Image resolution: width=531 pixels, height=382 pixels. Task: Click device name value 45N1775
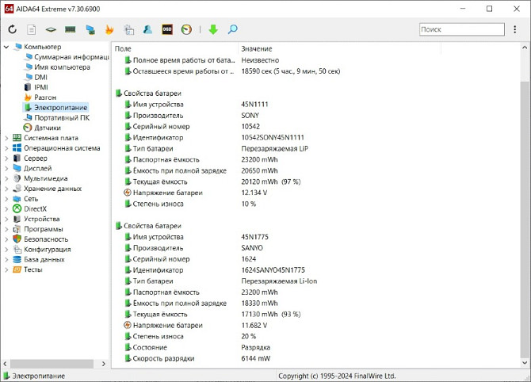254,237
